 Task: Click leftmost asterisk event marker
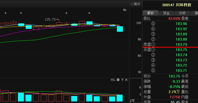(x=5, y=13)
